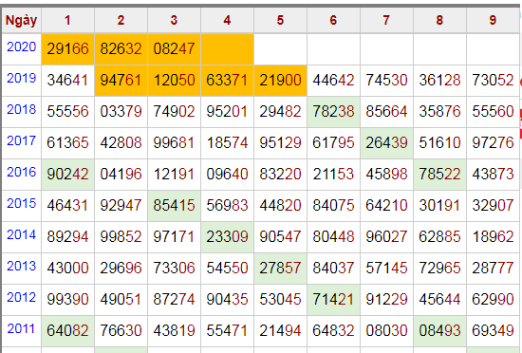Image resolution: width=522 pixels, height=353 pixels.
Task: Select cell 61365 in 2017 row
Action: coord(67,142)
